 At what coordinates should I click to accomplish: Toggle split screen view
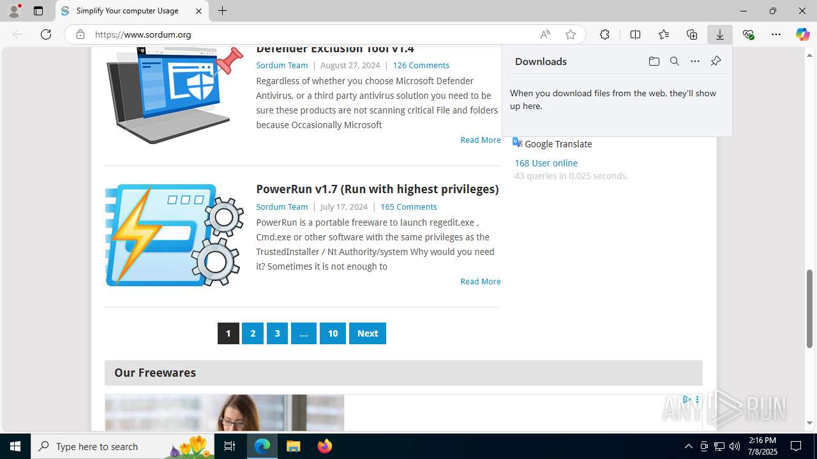coord(635,34)
